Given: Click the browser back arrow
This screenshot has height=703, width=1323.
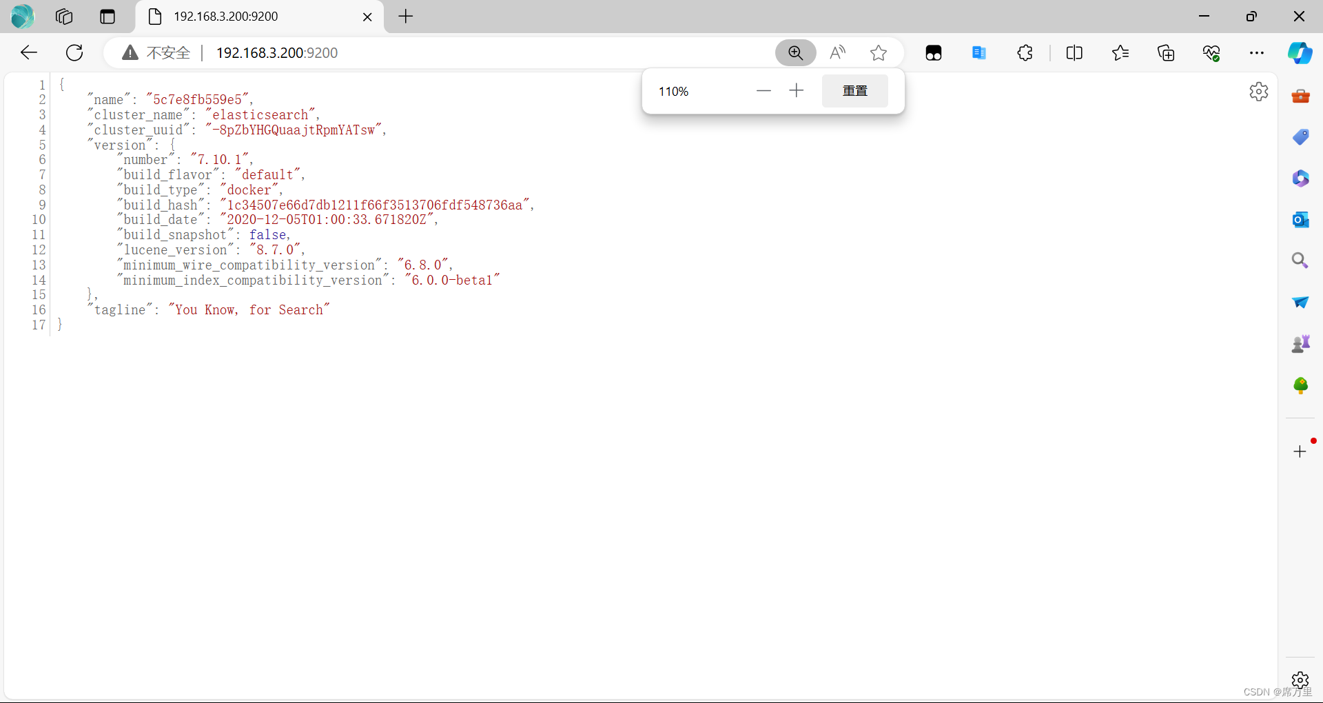Looking at the screenshot, I should 29,53.
